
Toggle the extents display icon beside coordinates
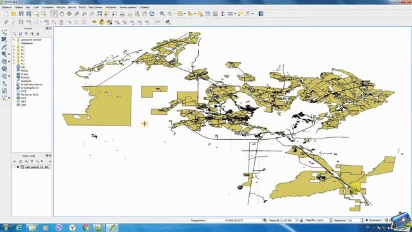click(265, 220)
